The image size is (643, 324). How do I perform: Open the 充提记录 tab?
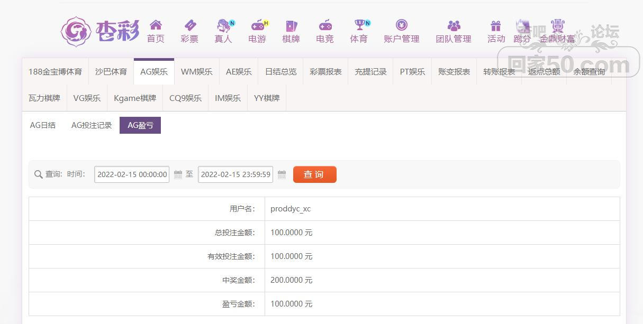(x=370, y=71)
